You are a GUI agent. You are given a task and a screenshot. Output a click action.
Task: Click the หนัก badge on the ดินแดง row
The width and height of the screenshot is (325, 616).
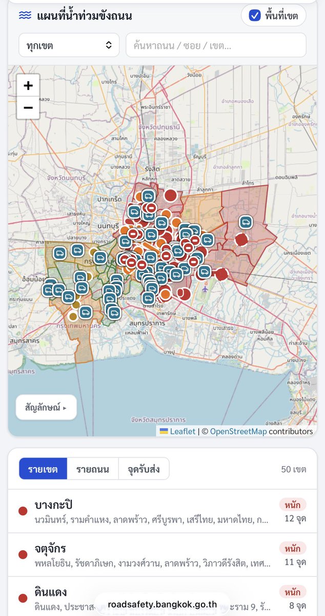point(293,591)
